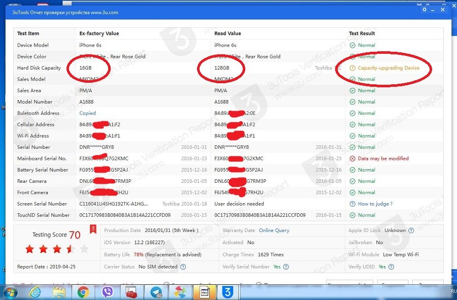
Task: Select 16GB ex-factory capacity value
Action: coord(85,68)
